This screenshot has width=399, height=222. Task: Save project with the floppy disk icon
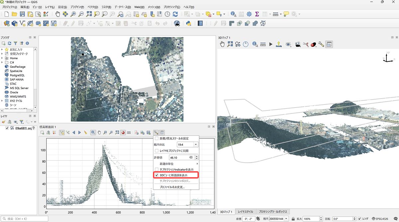click(22, 14)
